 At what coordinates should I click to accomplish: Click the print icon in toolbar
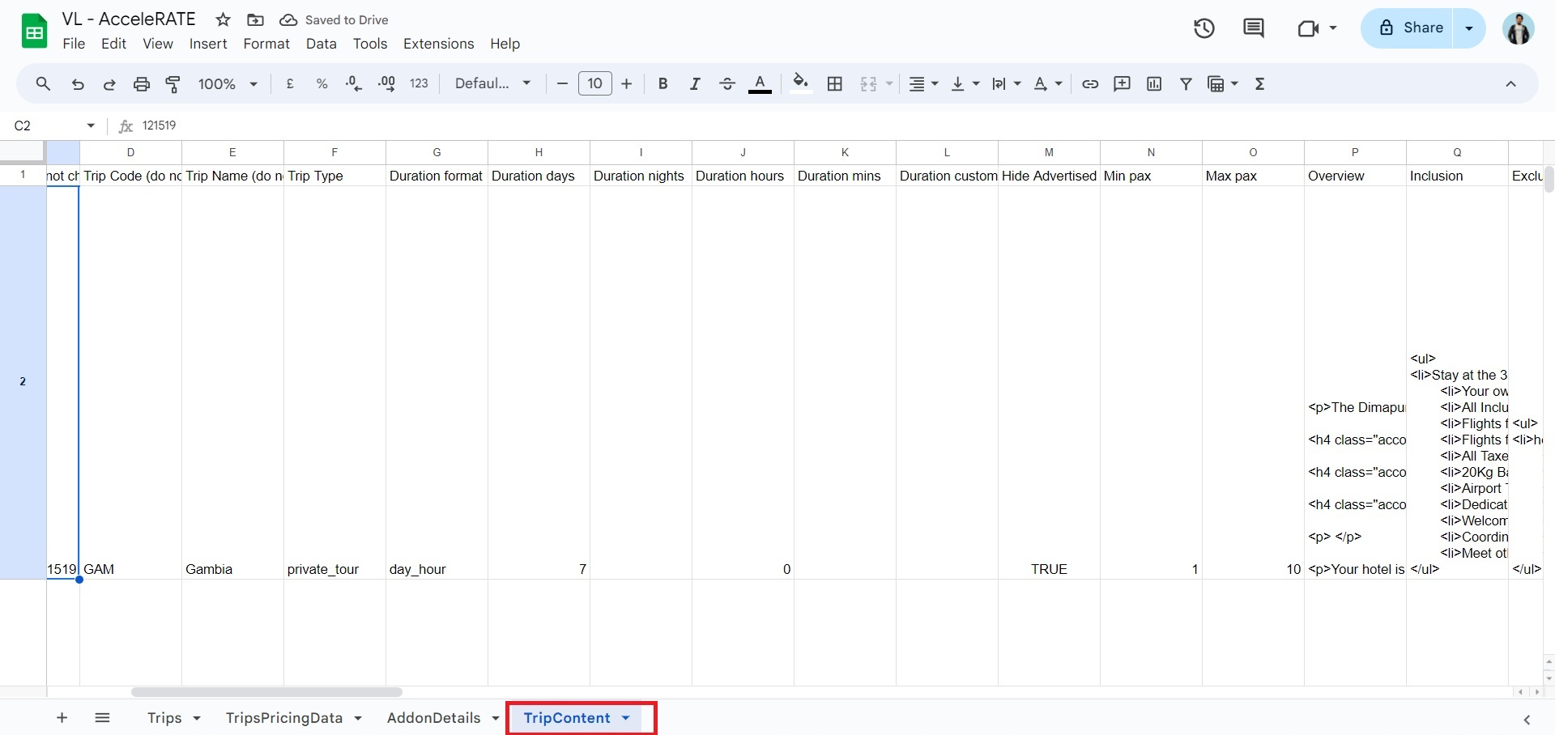pyautogui.click(x=142, y=84)
